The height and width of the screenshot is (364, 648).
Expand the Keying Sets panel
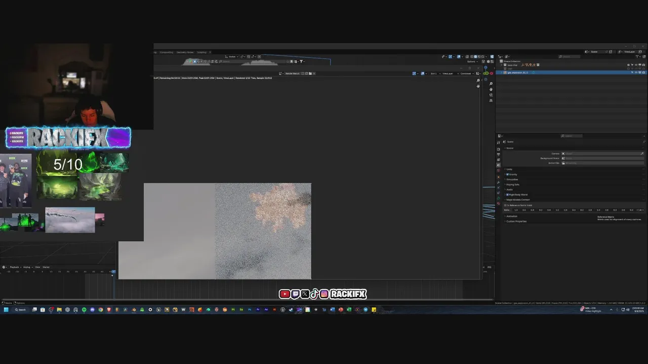point(512,185)
